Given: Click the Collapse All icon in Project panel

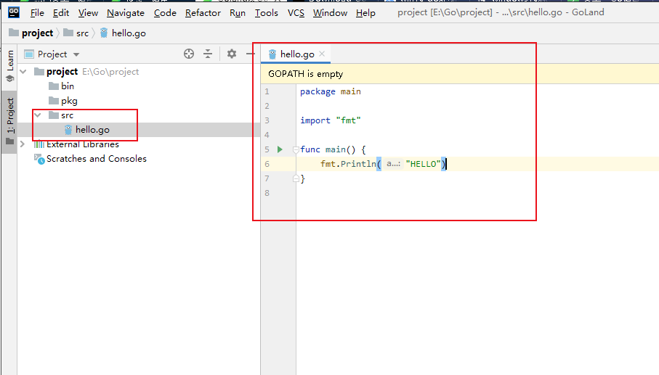Looking at the screenshot, I should point(208,54).
